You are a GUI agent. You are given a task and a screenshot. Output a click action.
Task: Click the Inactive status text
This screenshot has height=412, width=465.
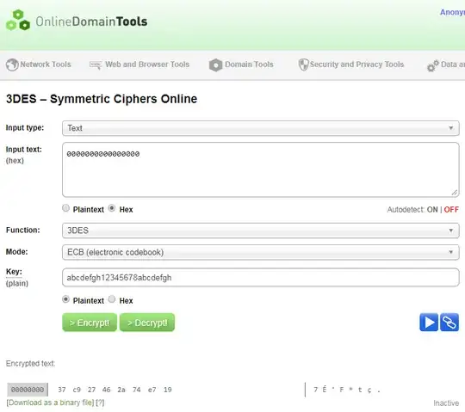(x=446, y=403)
